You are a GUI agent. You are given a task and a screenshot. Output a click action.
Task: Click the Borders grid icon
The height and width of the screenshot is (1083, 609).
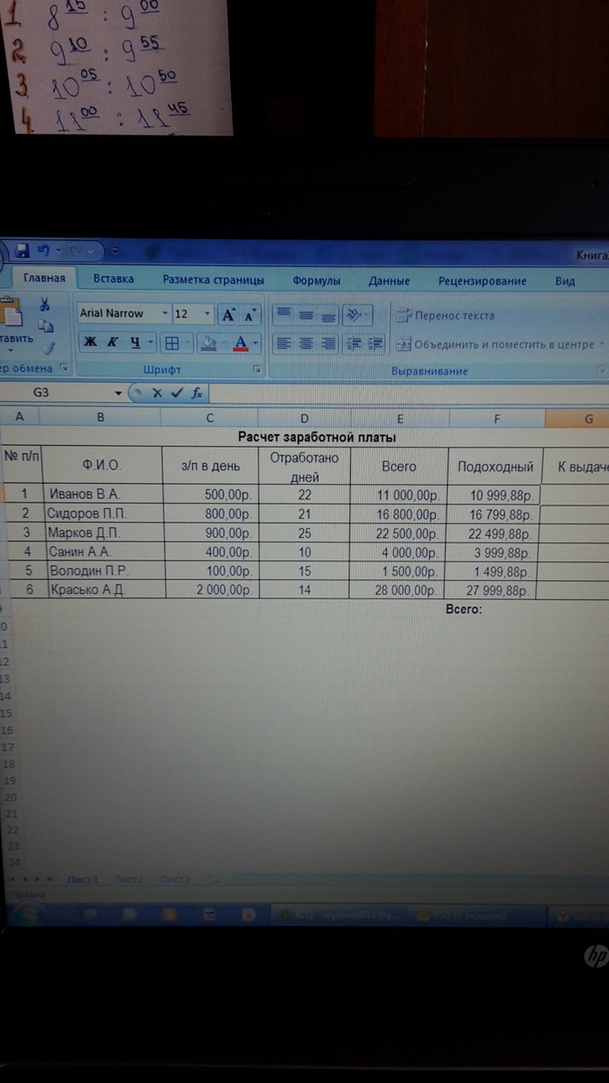[x=171, y=343]
